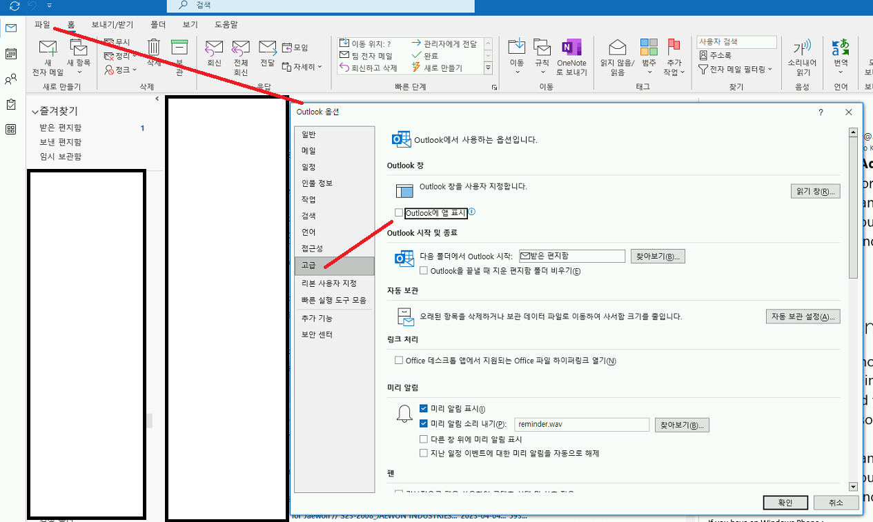Switch to Calendar view in left sidebar
The image size is (873, 522).
tap(11, 54)
